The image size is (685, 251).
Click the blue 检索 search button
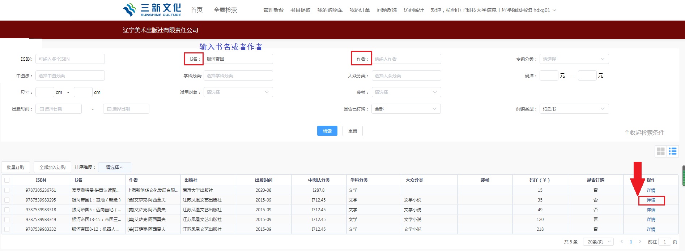(x=327, y=131)
